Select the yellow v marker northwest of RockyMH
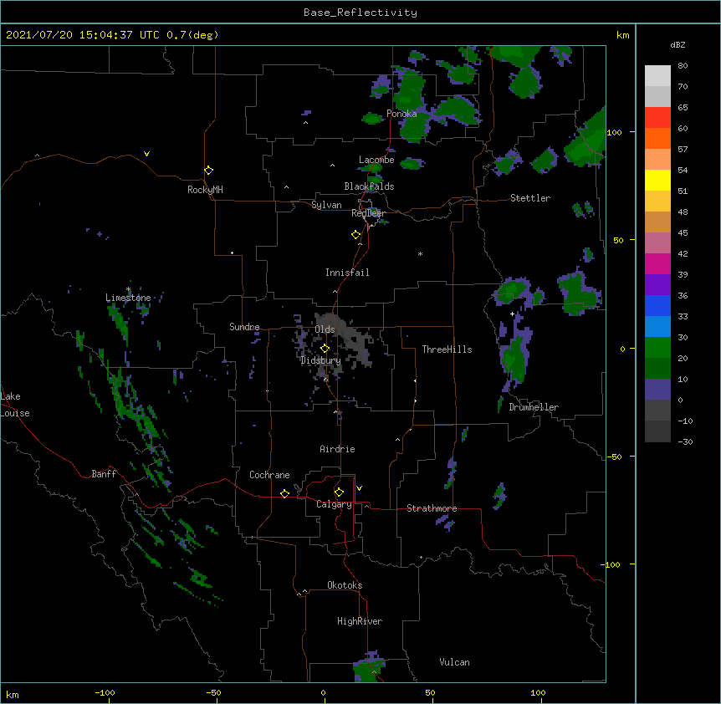 pos(146,154)
